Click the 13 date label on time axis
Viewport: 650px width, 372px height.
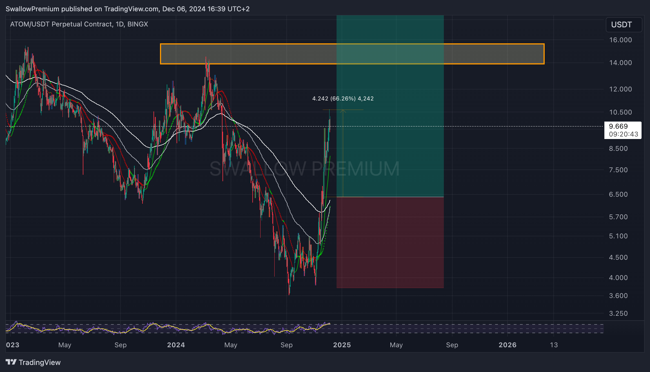pyautogui.click(x=554, y=345)
